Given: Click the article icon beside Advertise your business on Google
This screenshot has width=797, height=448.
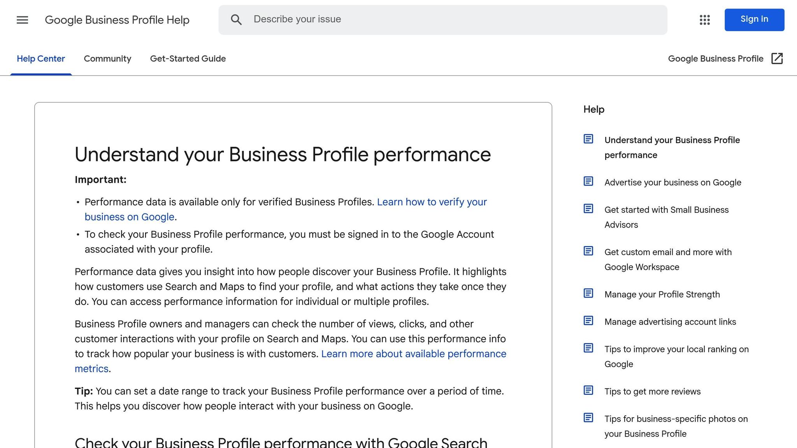Looking at the screenshot, I should point(588,181).
